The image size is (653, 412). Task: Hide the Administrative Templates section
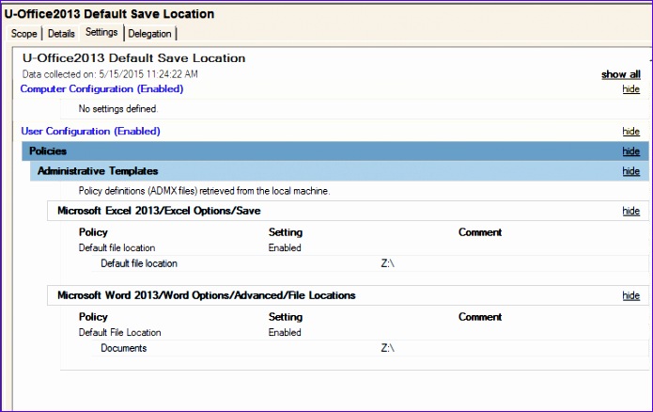click(x=631, y=171)
